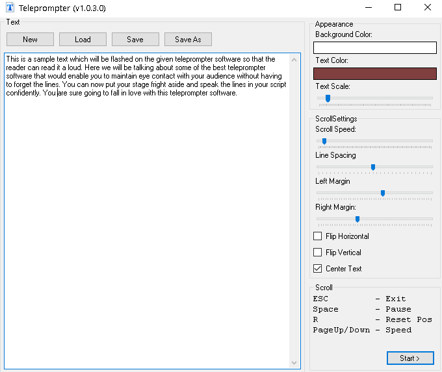Click the Line Spacing slider thumb

pos(373,167)
